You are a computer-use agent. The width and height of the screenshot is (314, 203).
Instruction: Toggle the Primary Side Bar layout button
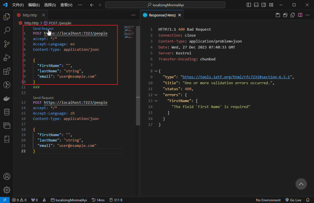249,5
